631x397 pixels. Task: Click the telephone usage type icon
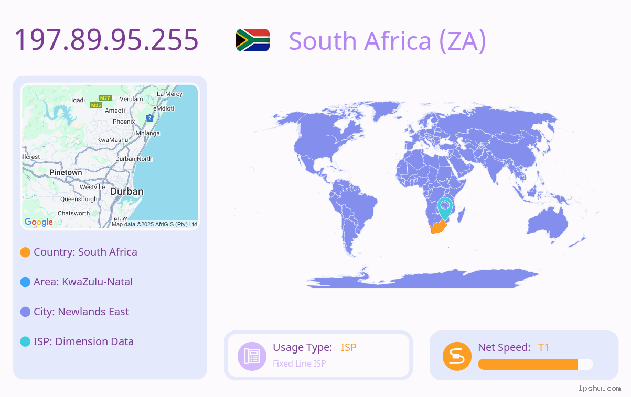click(252, 356)
